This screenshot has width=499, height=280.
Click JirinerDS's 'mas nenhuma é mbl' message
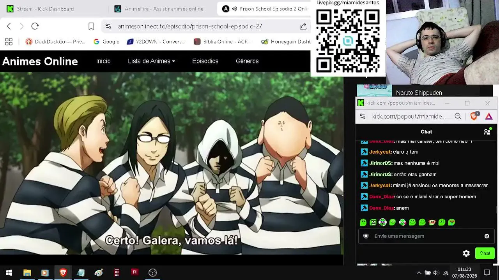click(x=400, y=163)
